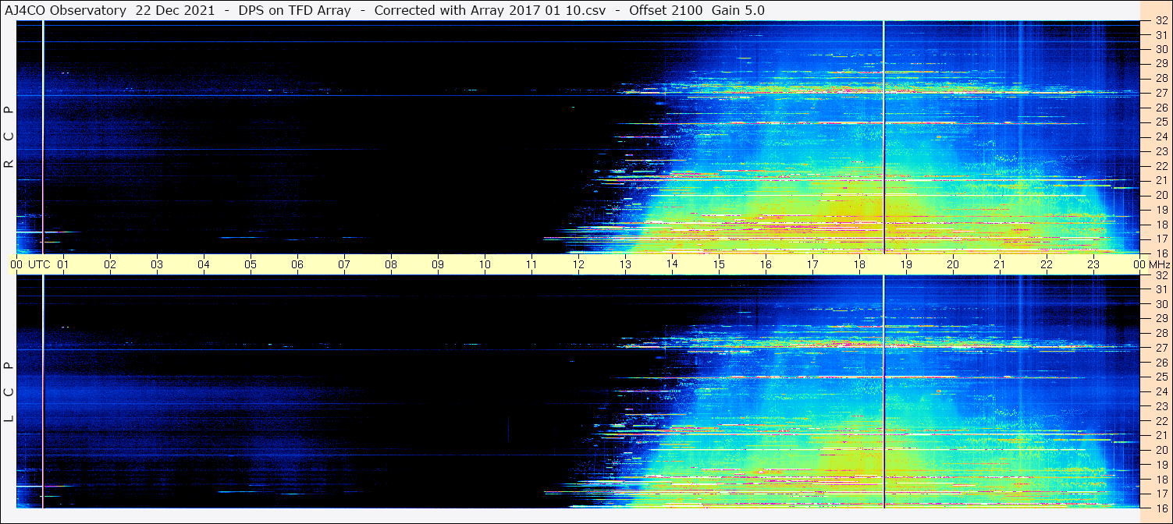Click the 18 UTC hour label
Image resolution: width=1173 pixels, height=524 pixels.
pos(859,264)
